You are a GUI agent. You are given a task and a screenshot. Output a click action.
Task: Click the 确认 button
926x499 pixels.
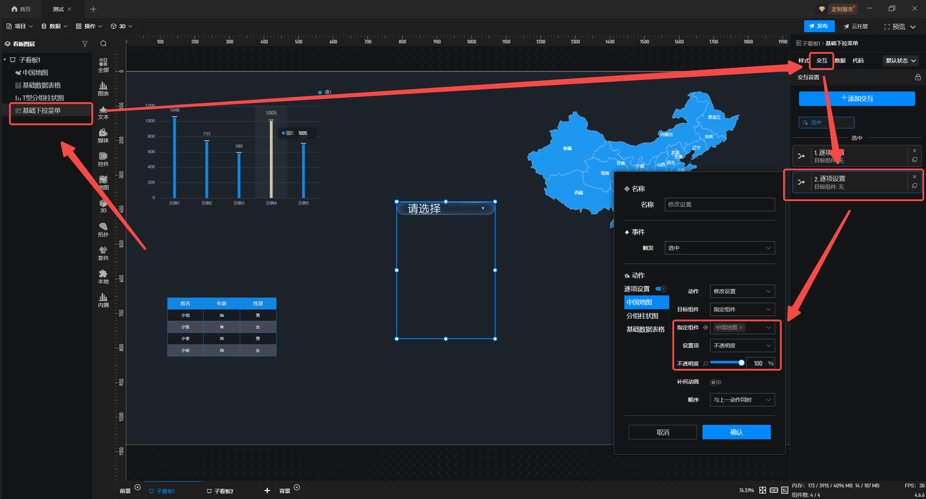736,432
